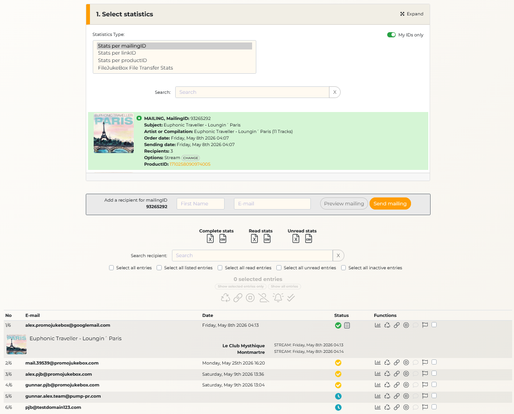The width and height of the screenshot is (514, 414).
Task: Click flag icon for alex.pjb@promojukebox.com
Action: pyautogui.click(x=425, y=373)
